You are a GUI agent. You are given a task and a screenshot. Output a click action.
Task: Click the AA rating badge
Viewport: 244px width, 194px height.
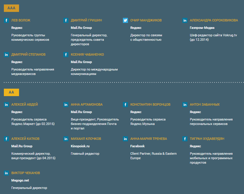click(x=12, y=92)
